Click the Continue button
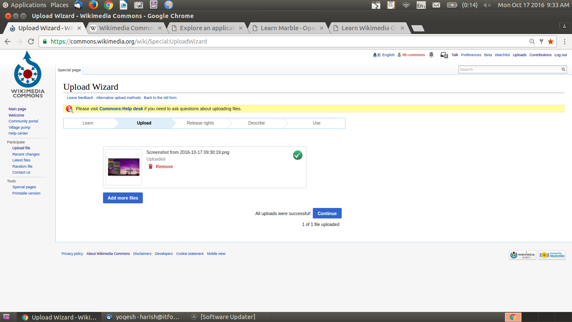The image size is (572, 322). click(x=327, y=213)
